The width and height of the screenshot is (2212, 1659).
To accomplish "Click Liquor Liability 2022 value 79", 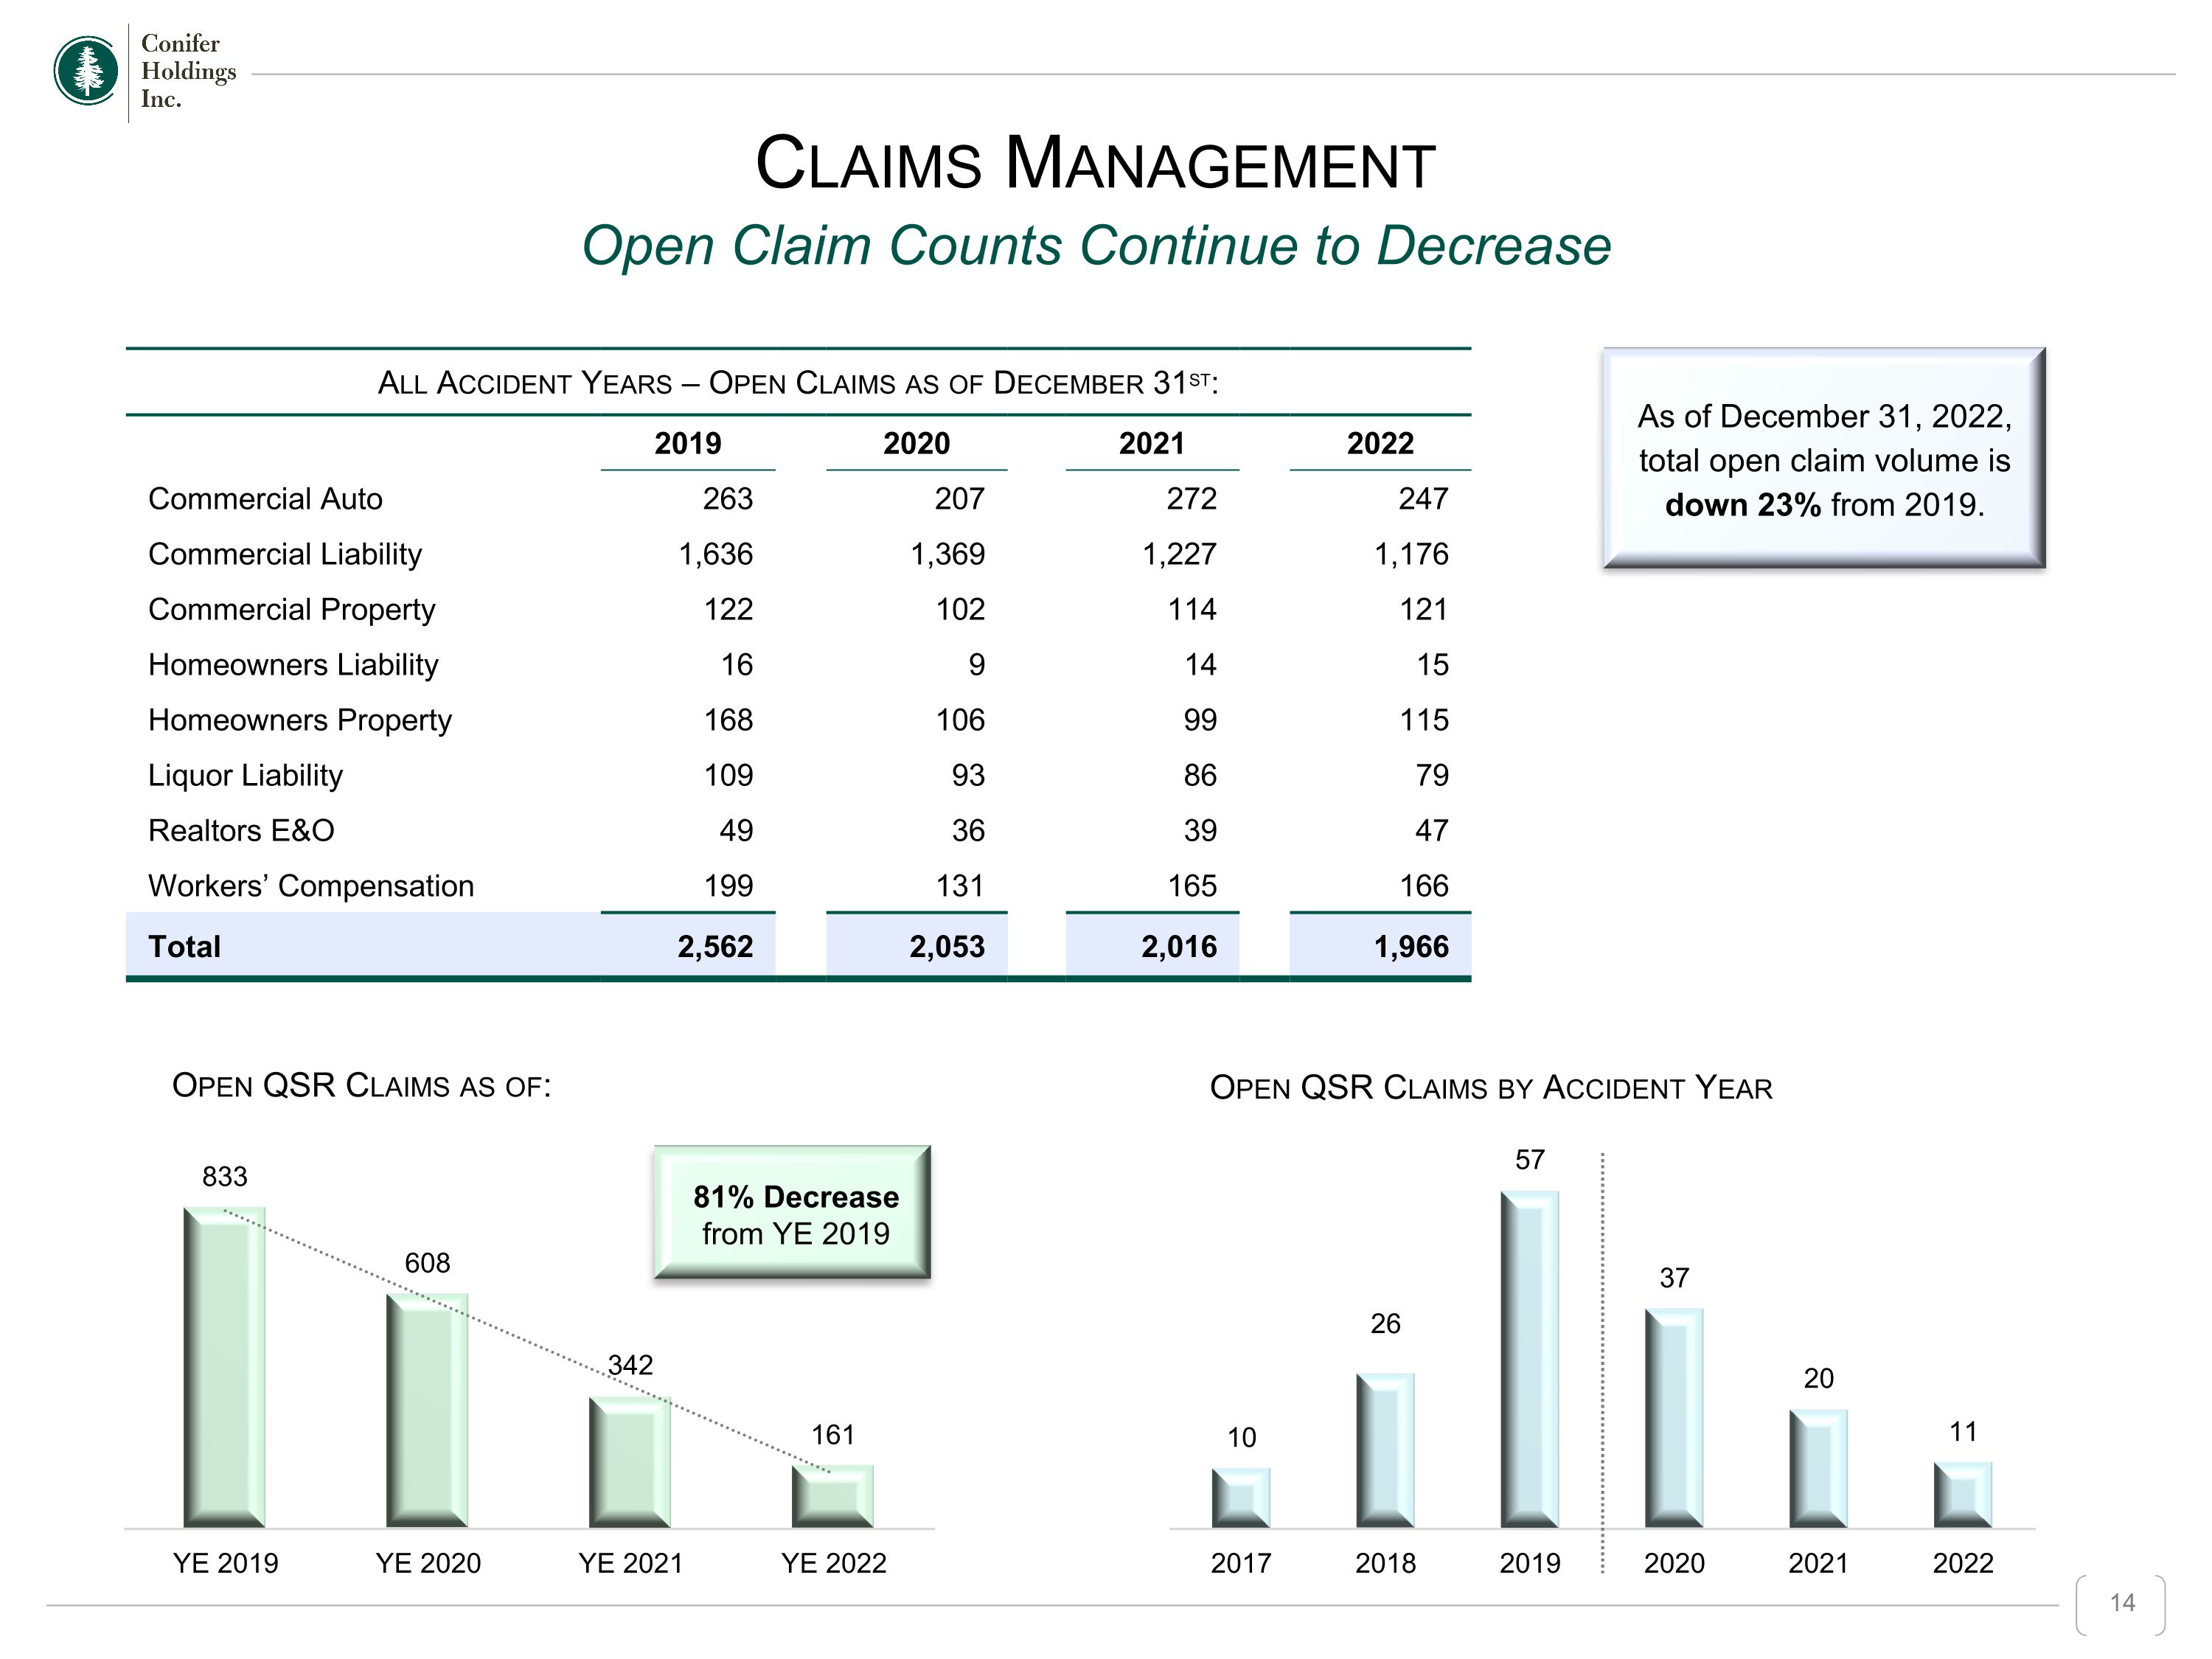I will 1432,776.
